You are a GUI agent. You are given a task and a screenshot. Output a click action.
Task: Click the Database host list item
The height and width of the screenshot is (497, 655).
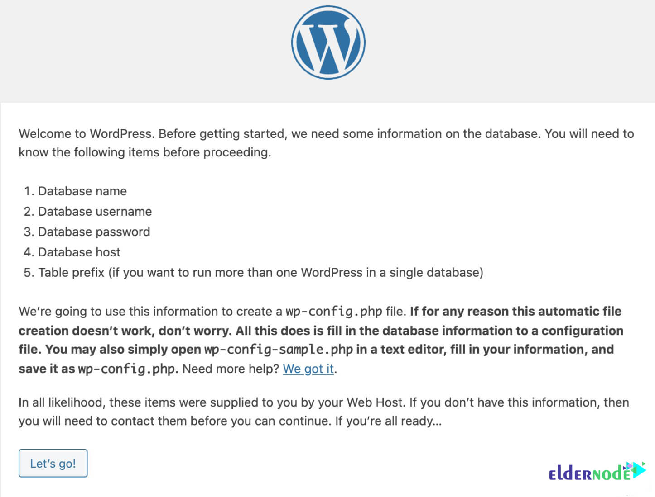[72, 252]
